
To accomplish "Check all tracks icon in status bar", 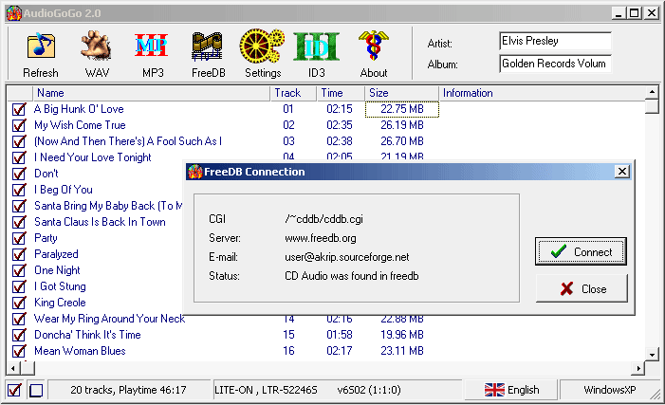I will (14, 390).
